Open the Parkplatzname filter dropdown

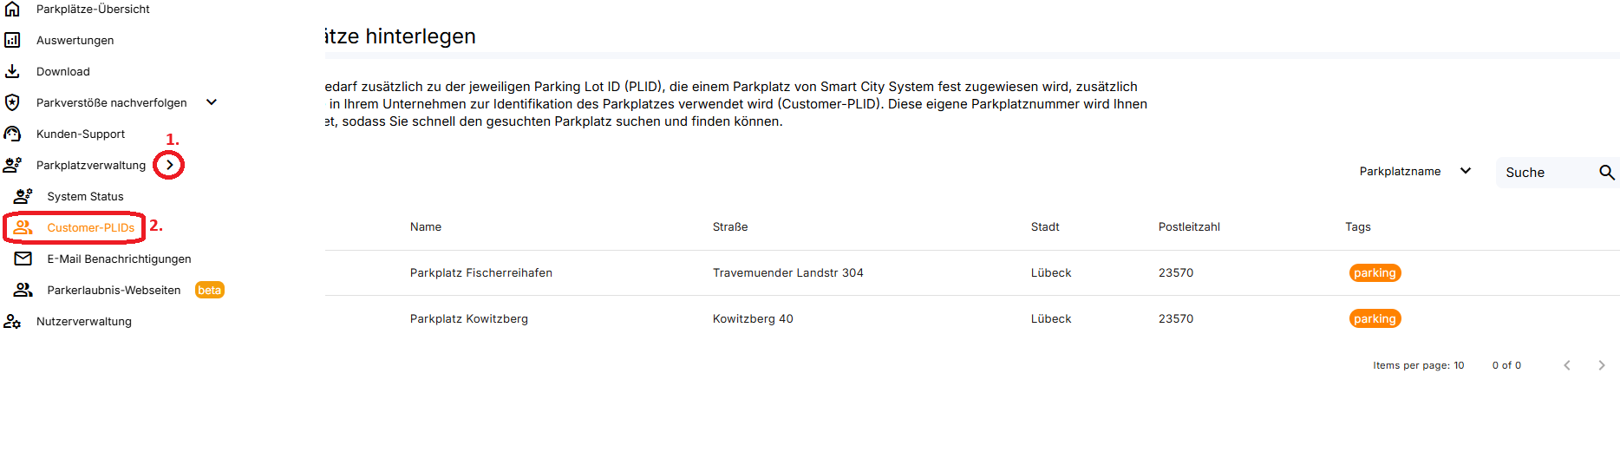tap(1414, 172)
